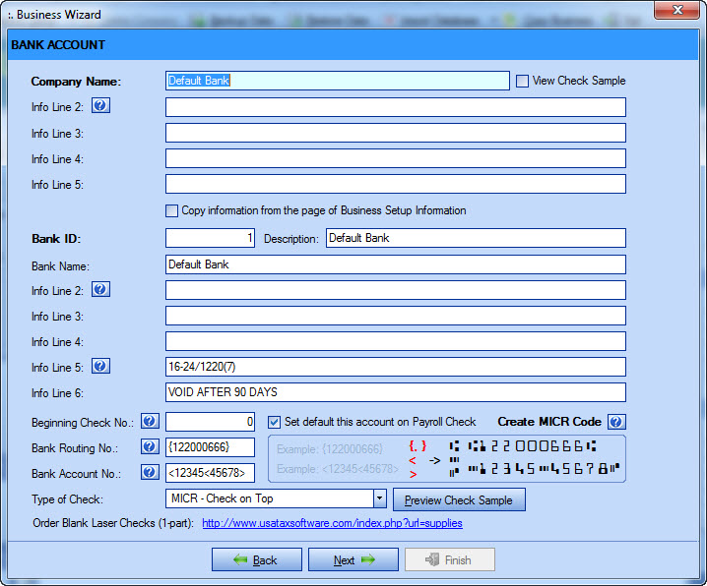Open help for bank Info Line 5
Screen dimensions: 707x586
pyautogui.click(x=100, y=367)
